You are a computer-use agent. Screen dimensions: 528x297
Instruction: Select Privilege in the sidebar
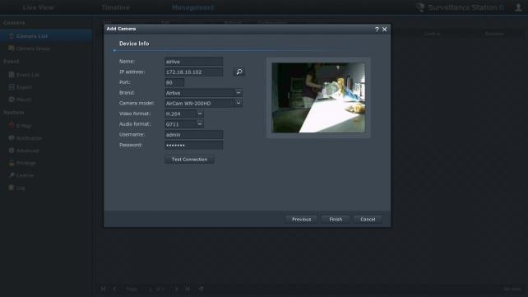(46, 164)
